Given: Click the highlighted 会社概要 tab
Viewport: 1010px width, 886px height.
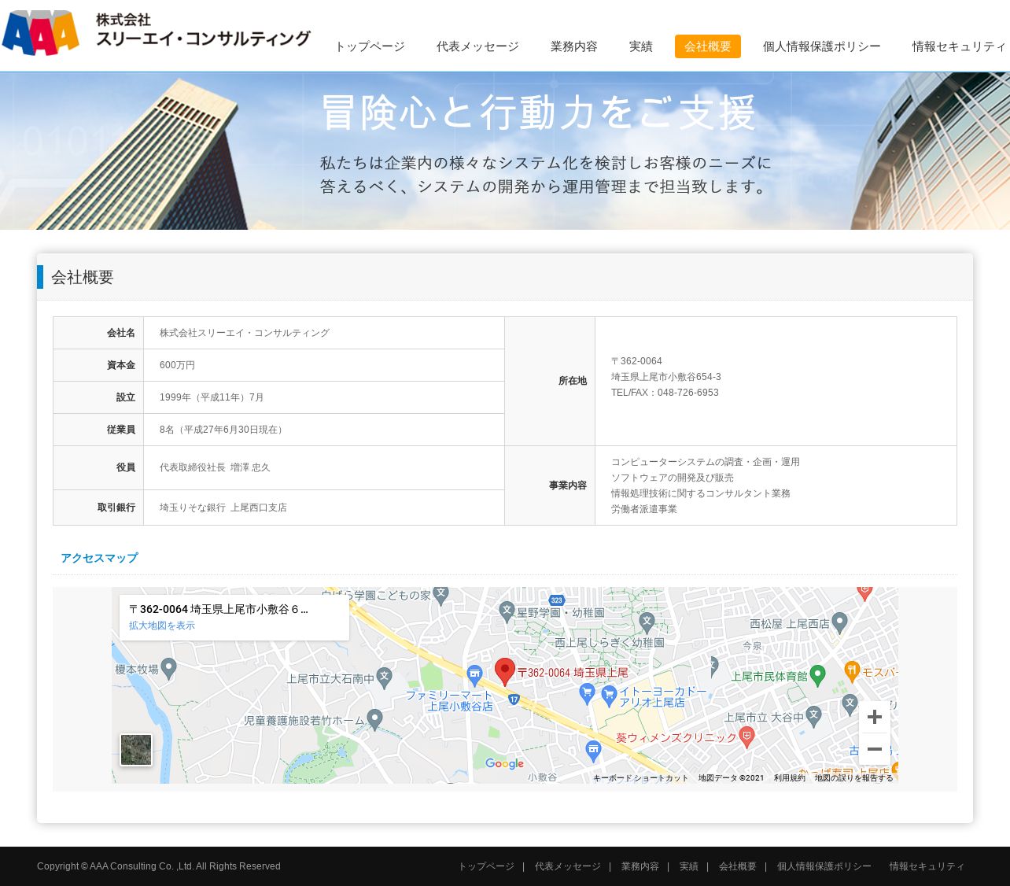Looking at the screenshot, I should coord(707,46).
